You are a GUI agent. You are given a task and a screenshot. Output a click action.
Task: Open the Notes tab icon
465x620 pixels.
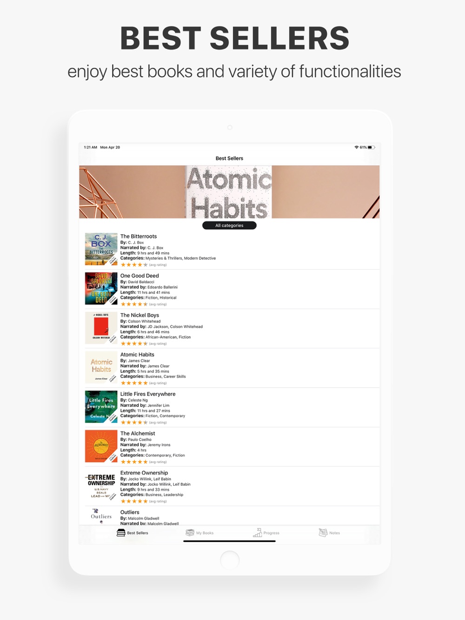pyautogui.click(x=323, y=533)
